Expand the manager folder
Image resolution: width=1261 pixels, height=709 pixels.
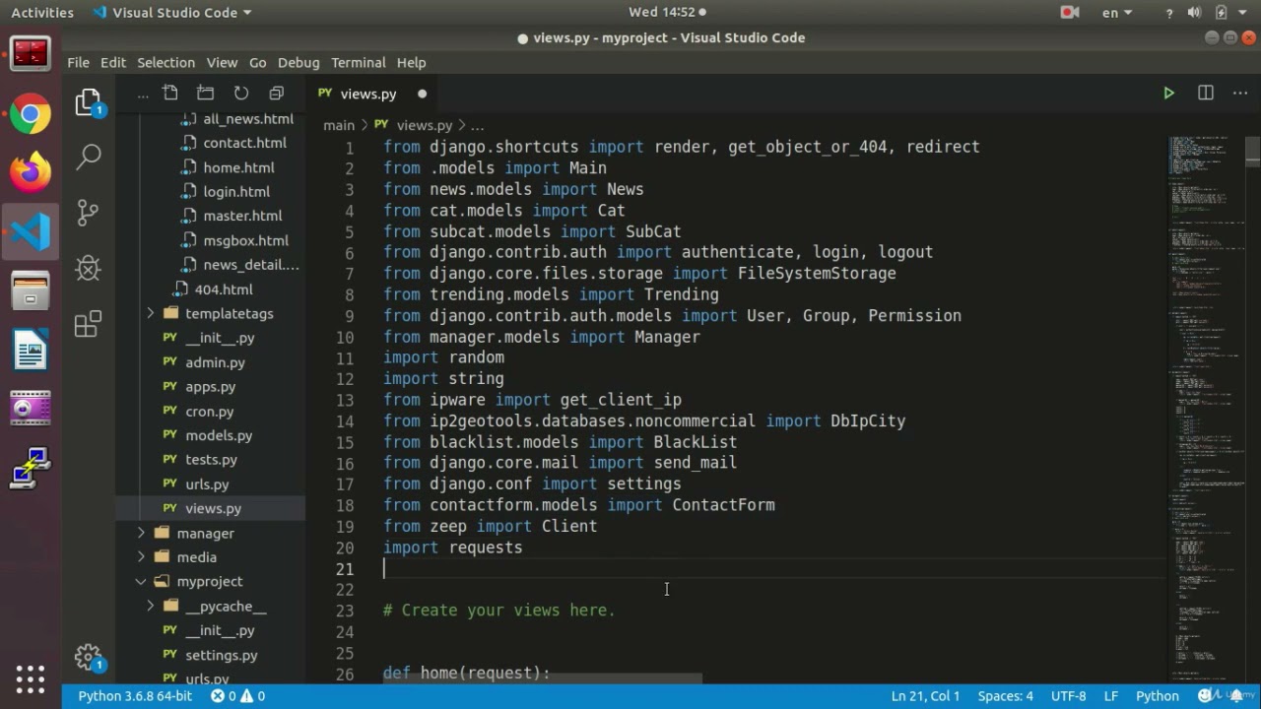pyautogui.click(x=141, y=533)
